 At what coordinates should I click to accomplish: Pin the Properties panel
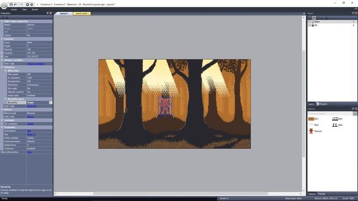click(x=48, y=13)
